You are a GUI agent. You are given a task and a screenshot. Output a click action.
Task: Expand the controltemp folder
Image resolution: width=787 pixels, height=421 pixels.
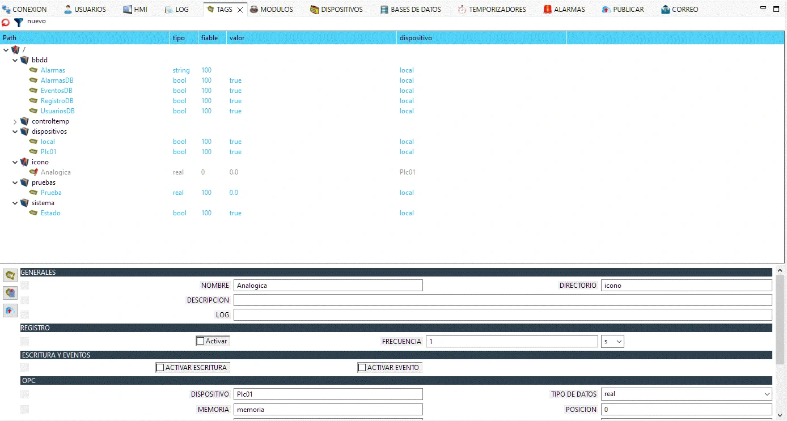(x=15, y=121)
